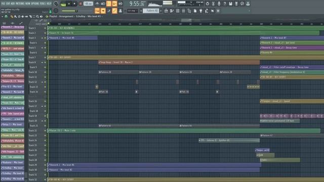Open the TOOLS menu

[43, 4]
